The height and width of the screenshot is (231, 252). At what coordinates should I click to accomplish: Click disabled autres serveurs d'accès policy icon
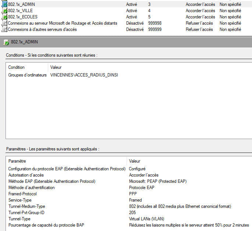click(4, 29)
